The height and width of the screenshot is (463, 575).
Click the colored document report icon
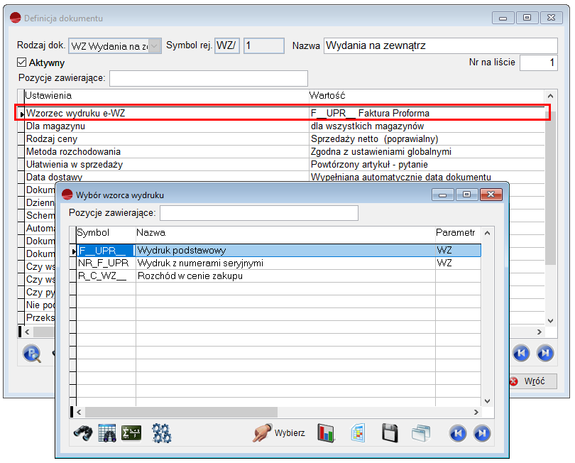point(358,432)
